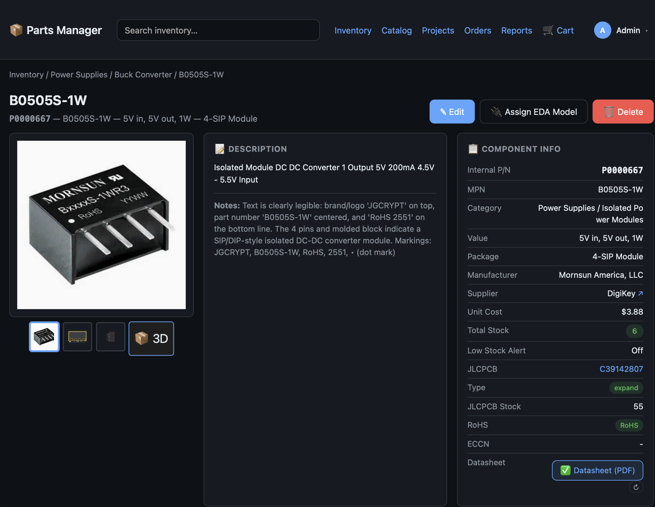Click the Parts Manager box logo icon
Image resolution: width=655 pixels, height=507 pixels.
[x=16, y=30]
